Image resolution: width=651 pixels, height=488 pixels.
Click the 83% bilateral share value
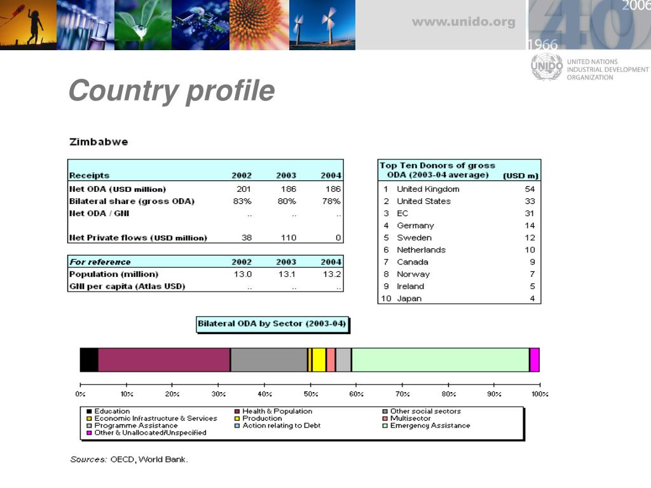[242, 201]
